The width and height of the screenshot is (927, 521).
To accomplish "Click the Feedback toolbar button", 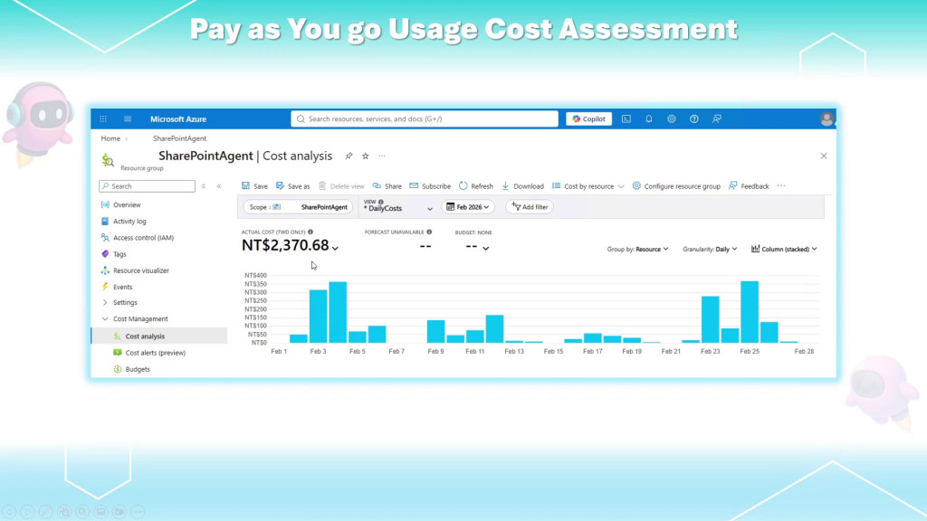I will (x=749, y=186).
